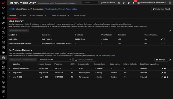Click the top Search field
The image size is (173, 99).
[90, 3]
